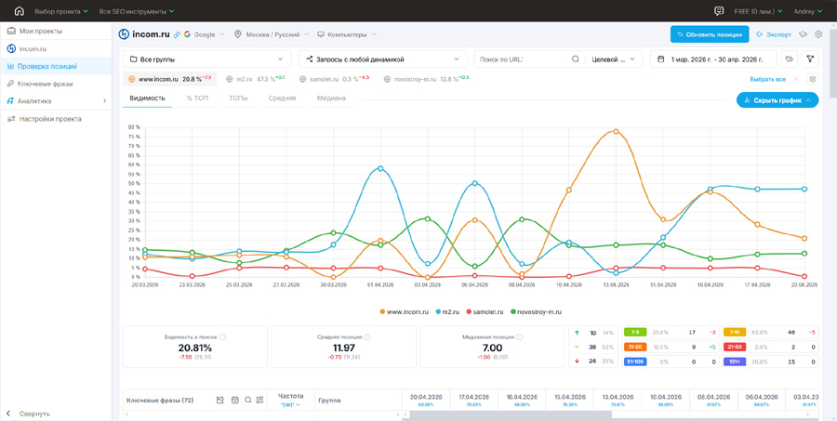
Task: Expand the Запросы с любой динамикой dropdown
Action: [x=383, y=59]
